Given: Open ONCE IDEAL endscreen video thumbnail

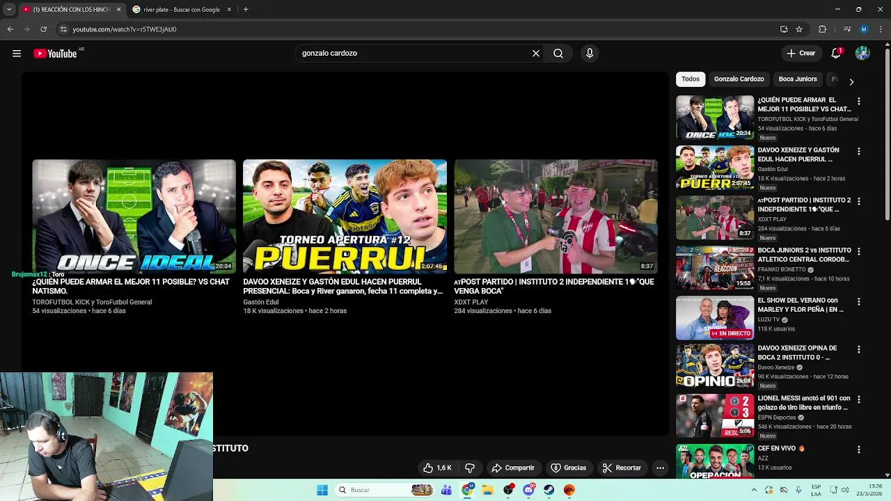Looking at the screenshot, I should pyautogui.click(x=134, y=216).
